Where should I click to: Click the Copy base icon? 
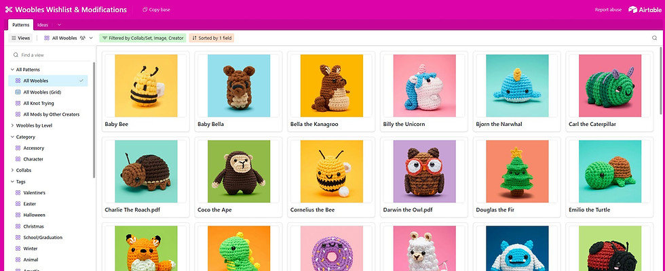[x=145, y=9]
